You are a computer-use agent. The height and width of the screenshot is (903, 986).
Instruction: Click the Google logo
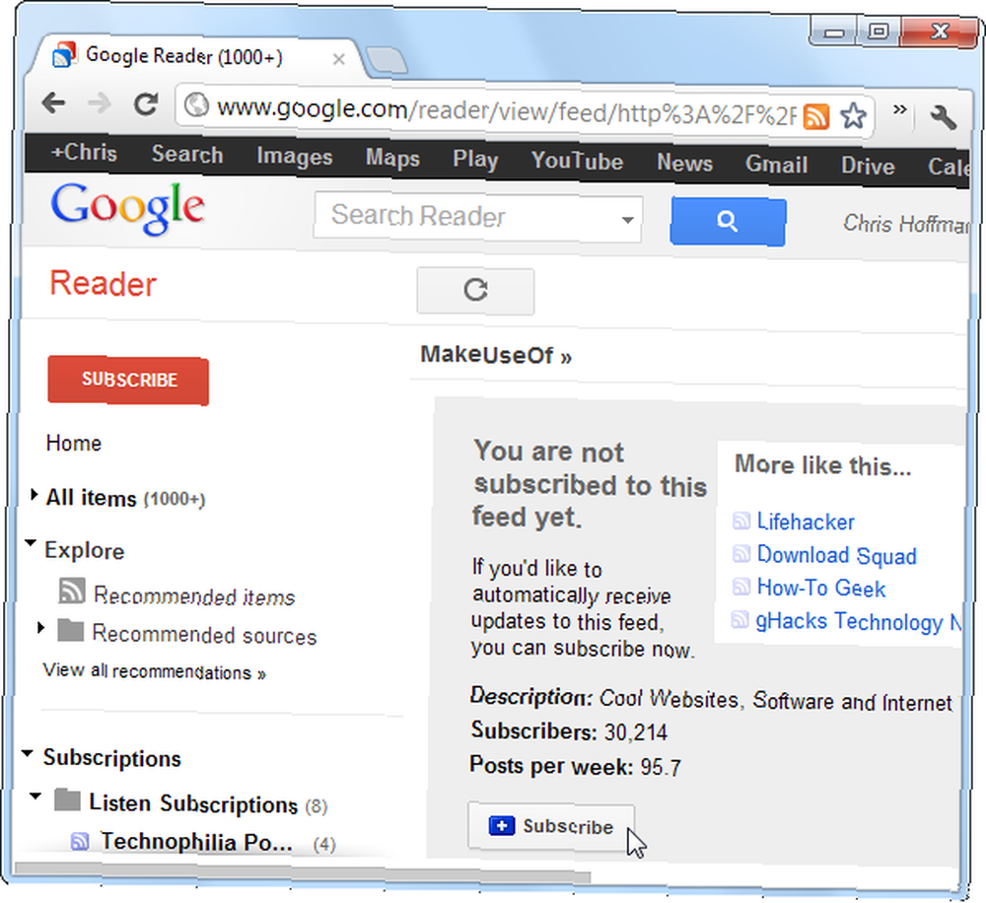tap(127, 208)
